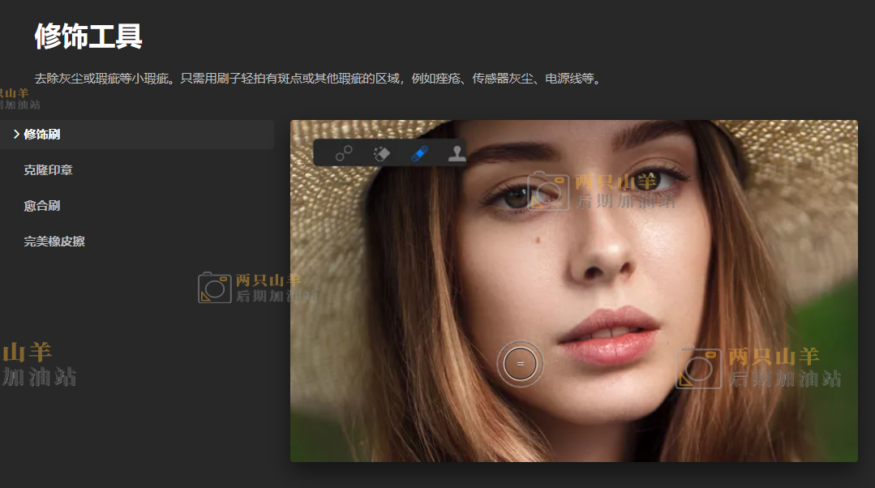Go to the 完美橡皮擦 sidebar item
875x488 pixels.
(54, 242)
